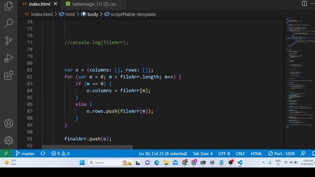Open the Wi-Fi and volume quick settings

pyautogui.click(x=291, y=162)
